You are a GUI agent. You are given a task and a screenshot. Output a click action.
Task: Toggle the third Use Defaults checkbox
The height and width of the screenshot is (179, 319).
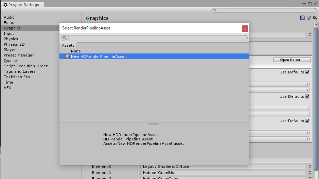click(x=307, y=121)
